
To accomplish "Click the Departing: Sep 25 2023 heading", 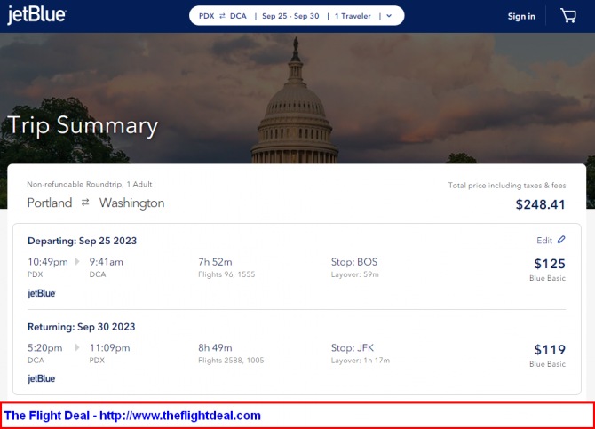I will point(82,241).
